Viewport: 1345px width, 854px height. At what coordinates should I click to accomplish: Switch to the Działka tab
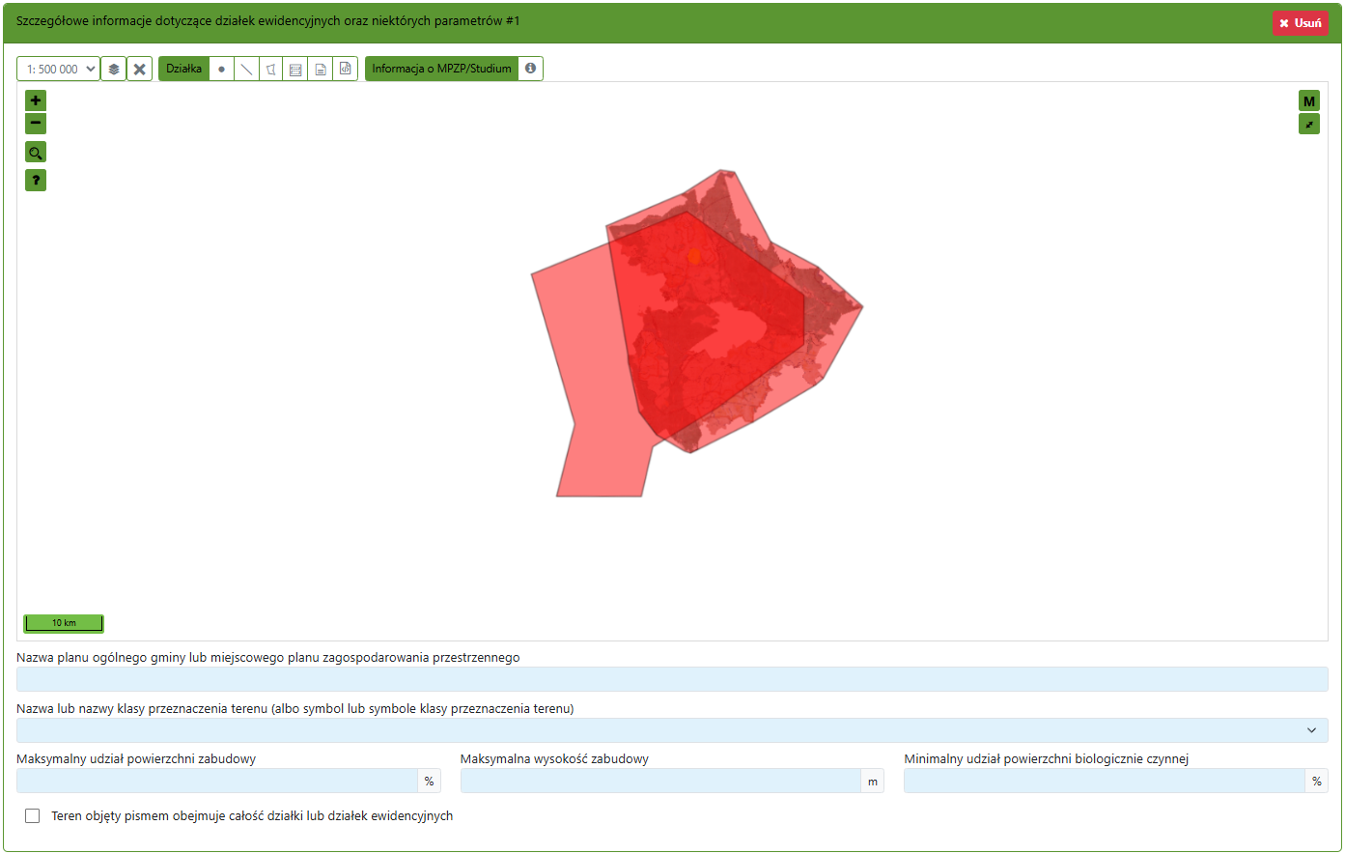[x=183, y=69]
